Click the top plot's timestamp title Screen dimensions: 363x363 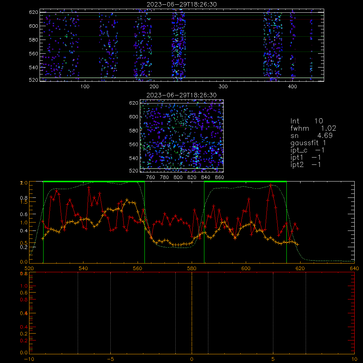point(181,4)
